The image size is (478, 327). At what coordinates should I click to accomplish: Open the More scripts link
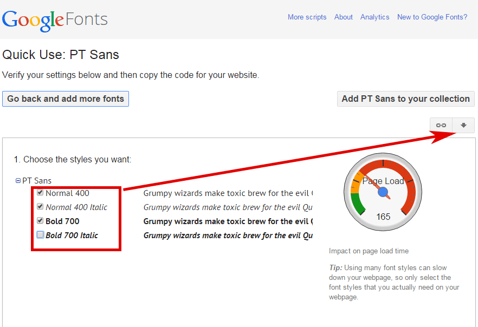pos(307,17)
